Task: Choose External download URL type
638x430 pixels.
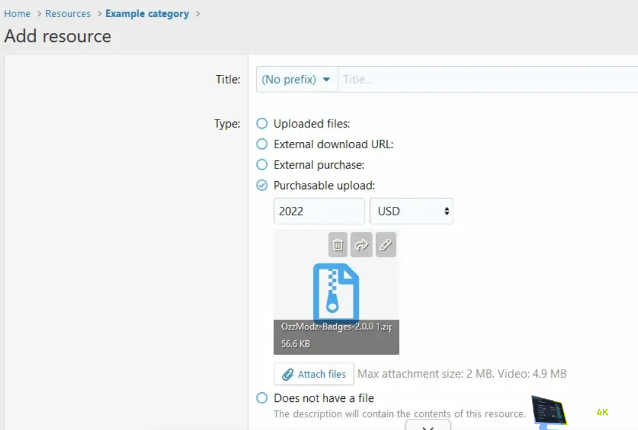Action: click(x=262, y=145)
